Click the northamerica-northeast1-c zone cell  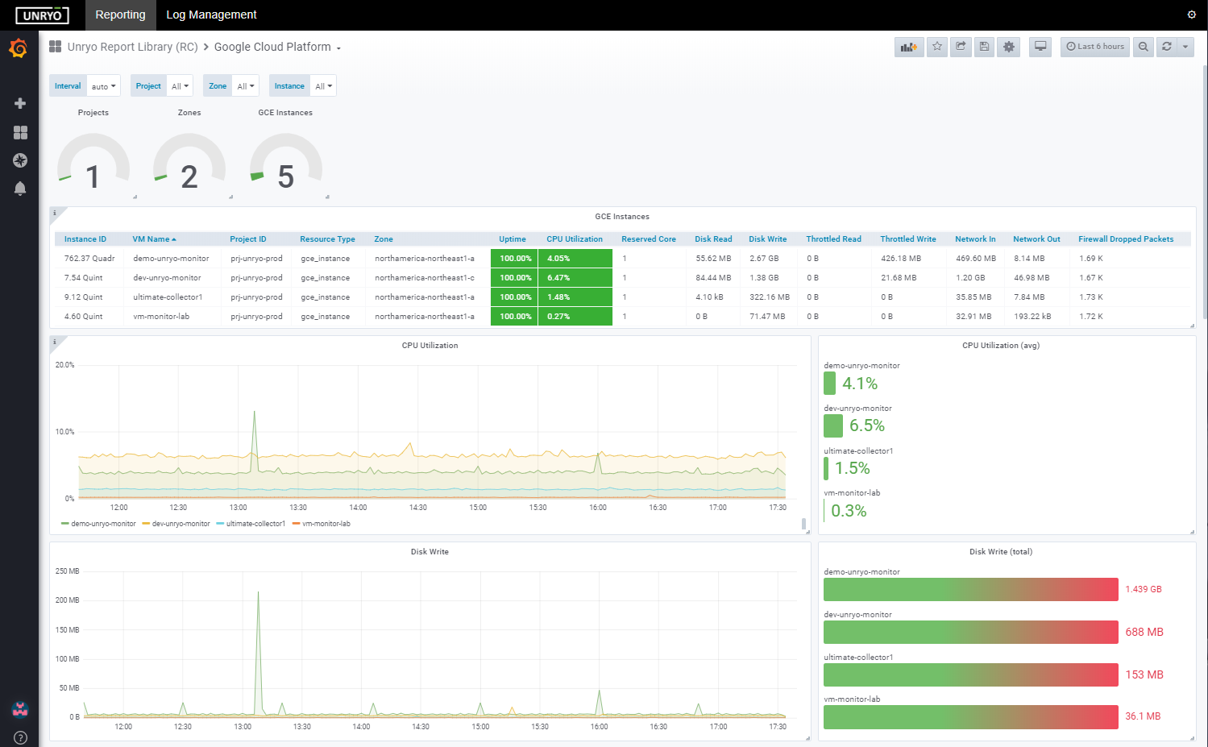coord(428,278)
